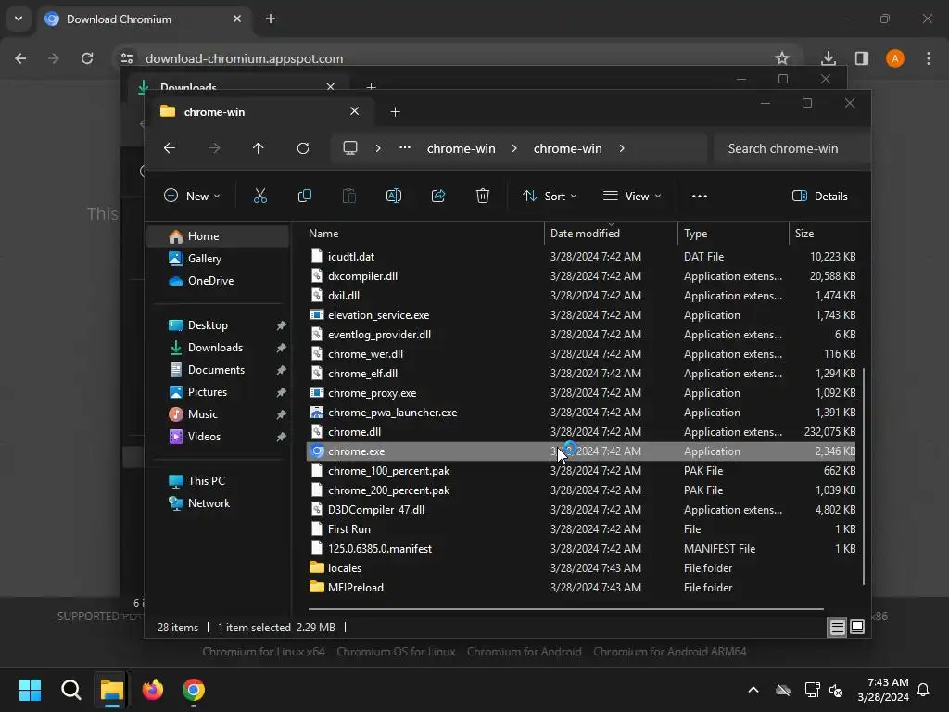This screenshot has width=949, height=712.
Task: Close the Download Chromium browser tab
Action: 237,19
